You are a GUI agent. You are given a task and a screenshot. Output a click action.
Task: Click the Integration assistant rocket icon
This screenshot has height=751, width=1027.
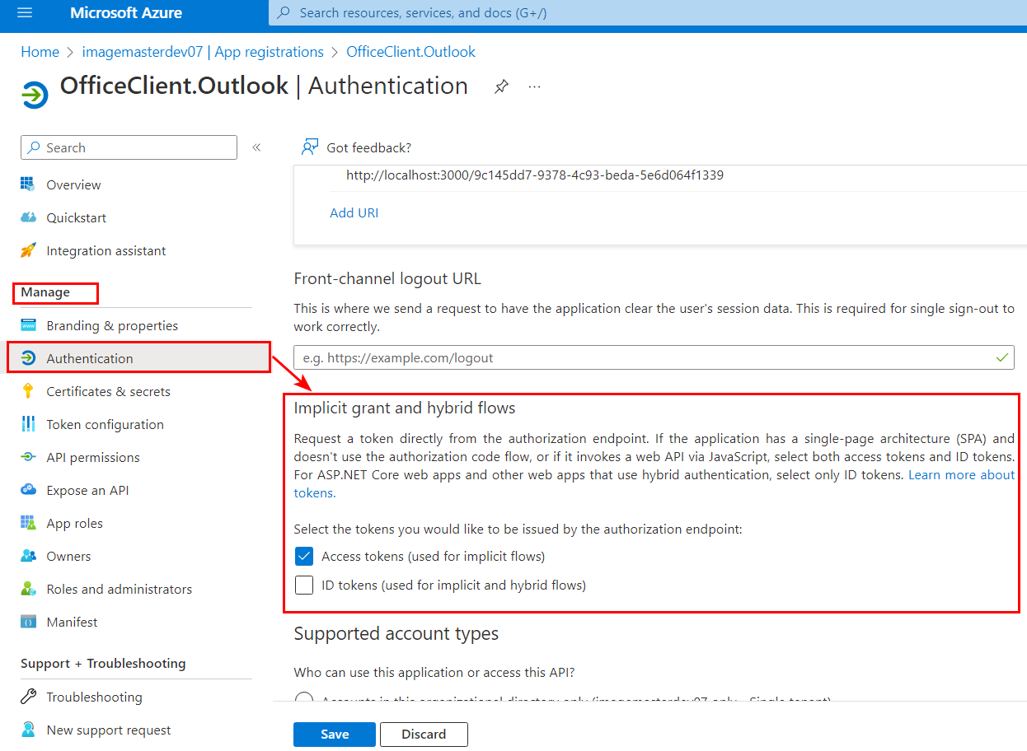(28, 250)
